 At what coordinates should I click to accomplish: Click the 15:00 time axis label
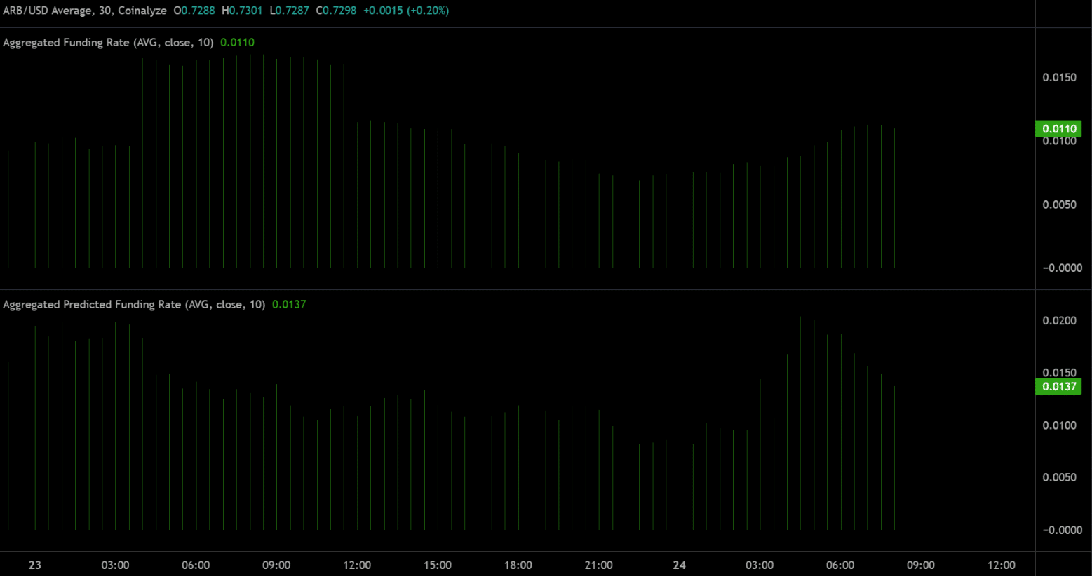coord(437,565)
